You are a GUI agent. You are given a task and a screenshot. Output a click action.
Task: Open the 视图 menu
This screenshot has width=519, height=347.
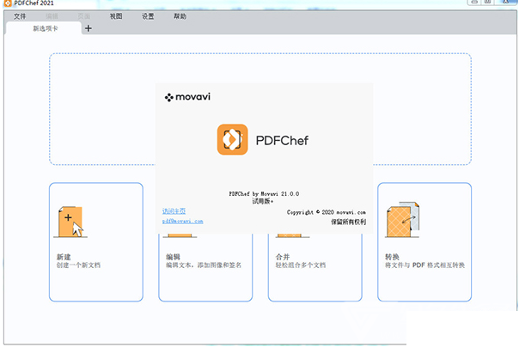click(x=116, y=16)
